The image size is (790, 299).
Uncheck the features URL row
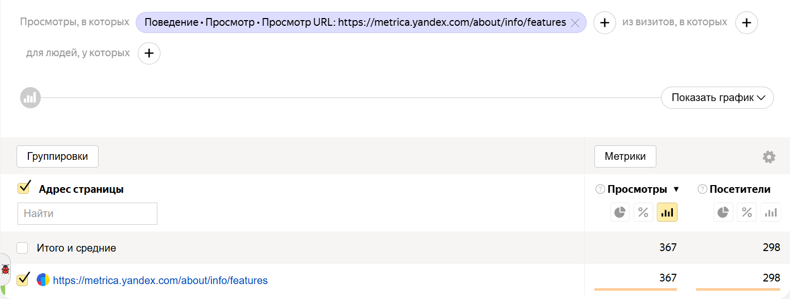(x=23, y=280)
